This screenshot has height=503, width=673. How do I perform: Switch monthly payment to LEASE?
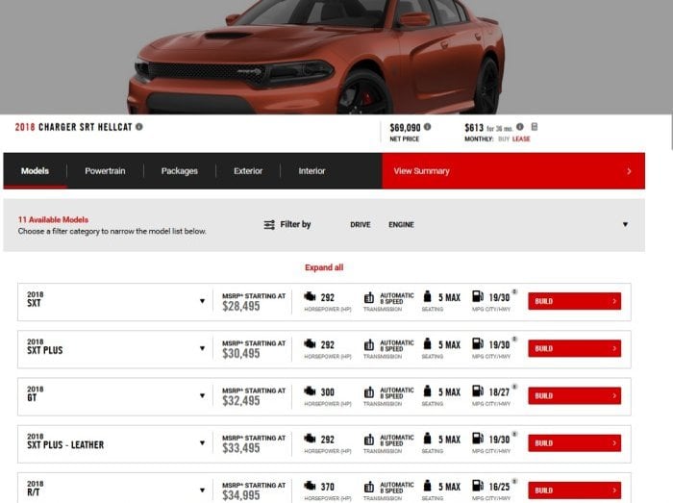pyautogui.click(x=521, y=139)
